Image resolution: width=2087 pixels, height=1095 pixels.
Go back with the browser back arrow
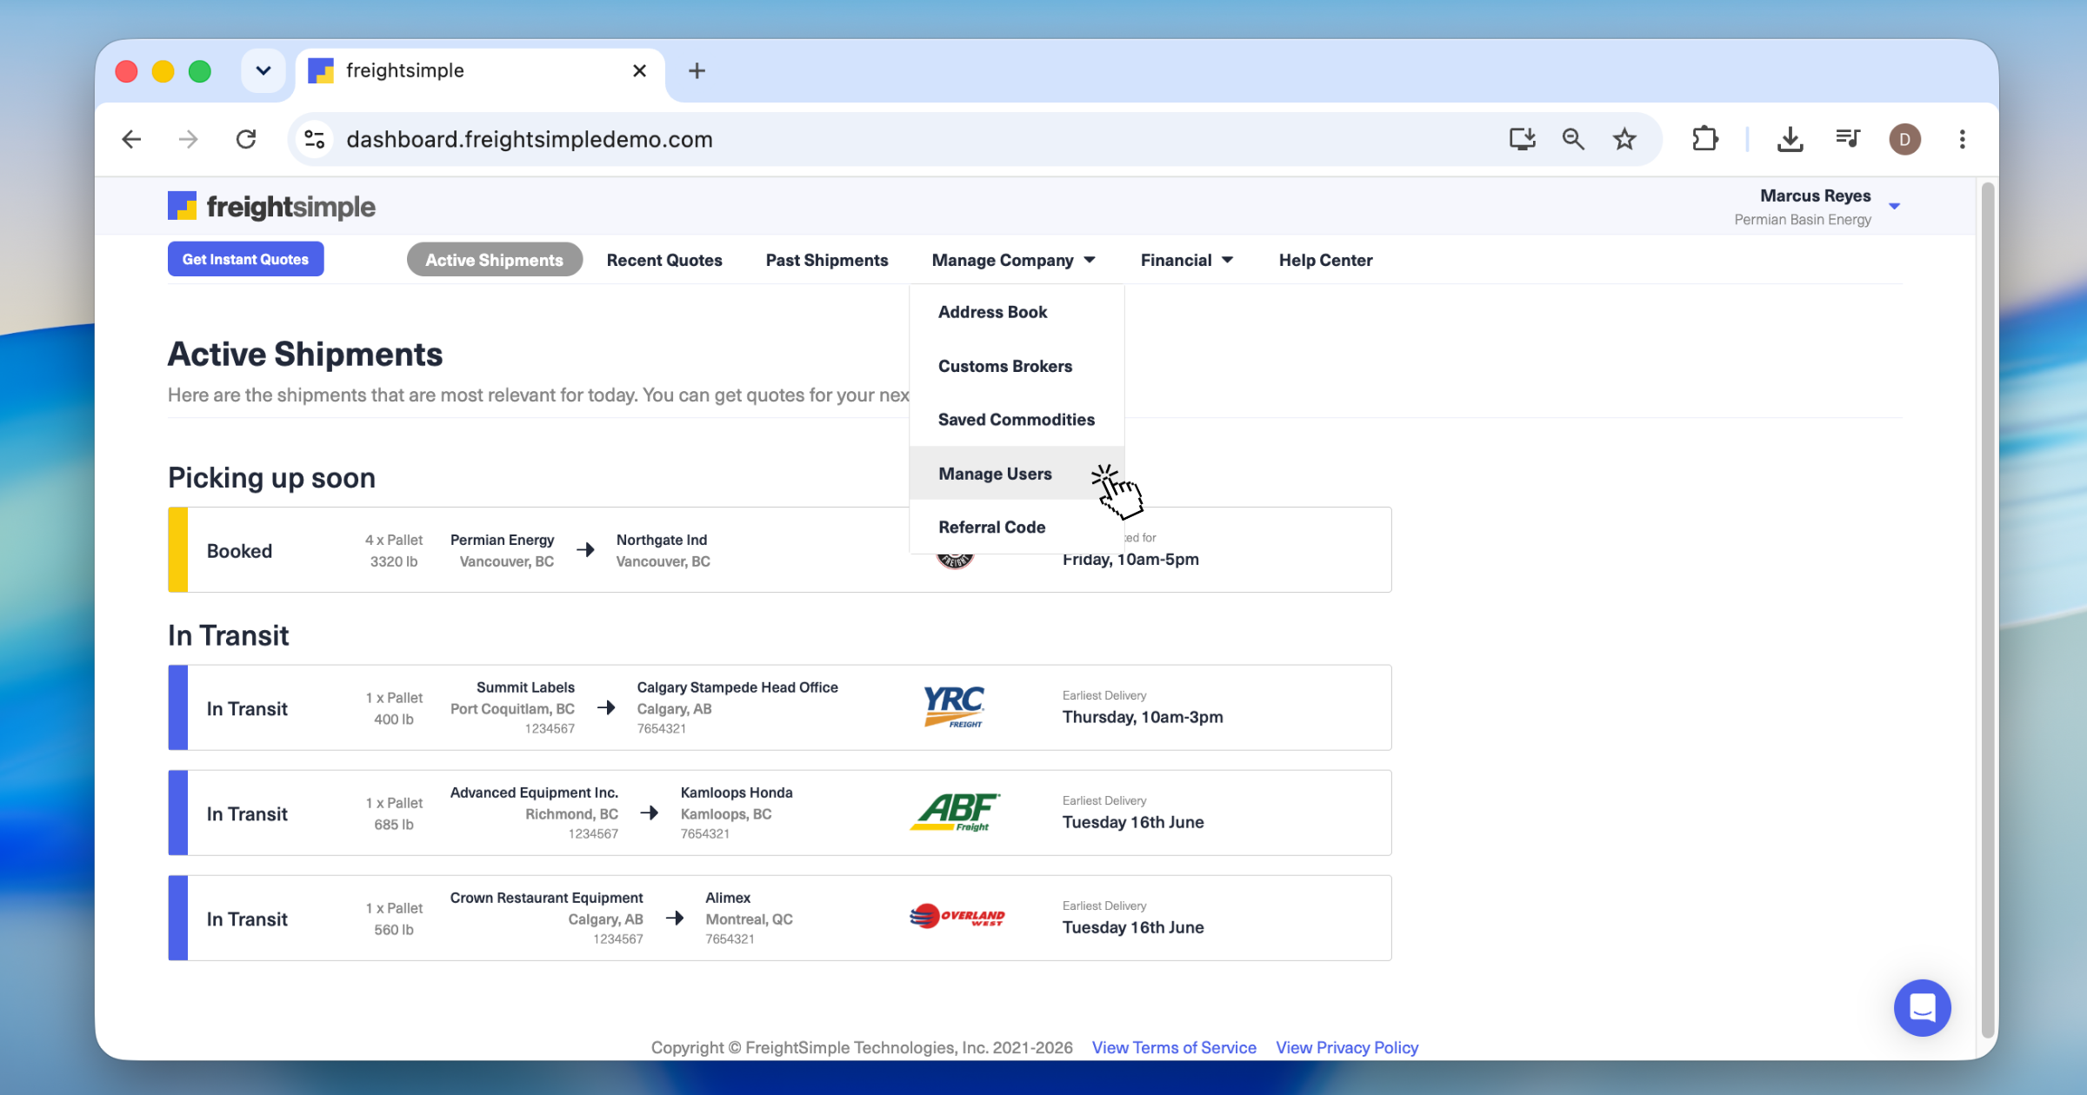click(x=131, y=139)
